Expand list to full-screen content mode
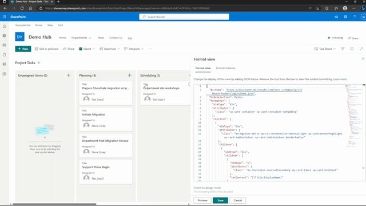 (361, 49)
